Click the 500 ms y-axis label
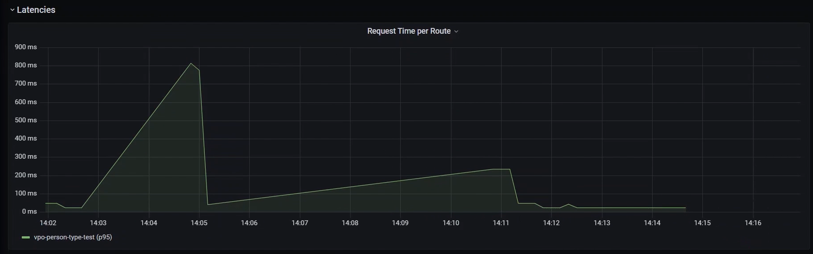 click(26, 120)
